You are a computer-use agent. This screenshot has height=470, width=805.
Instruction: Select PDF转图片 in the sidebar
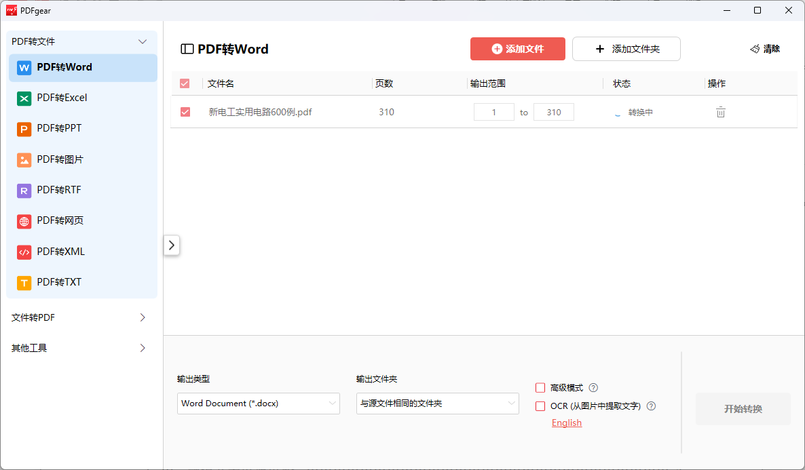click(x=83, y=159)
